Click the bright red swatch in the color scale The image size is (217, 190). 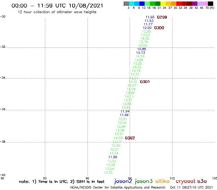point(179,4)
